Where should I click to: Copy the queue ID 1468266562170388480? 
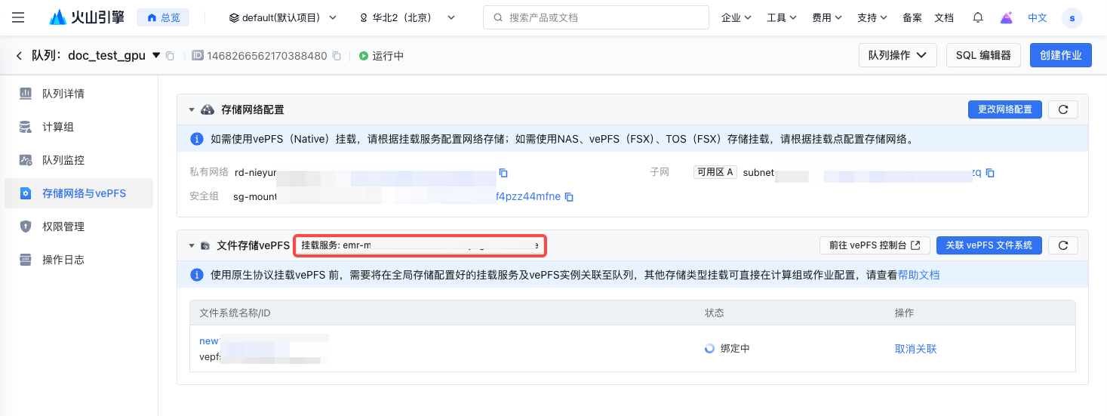tap(337, 56)
